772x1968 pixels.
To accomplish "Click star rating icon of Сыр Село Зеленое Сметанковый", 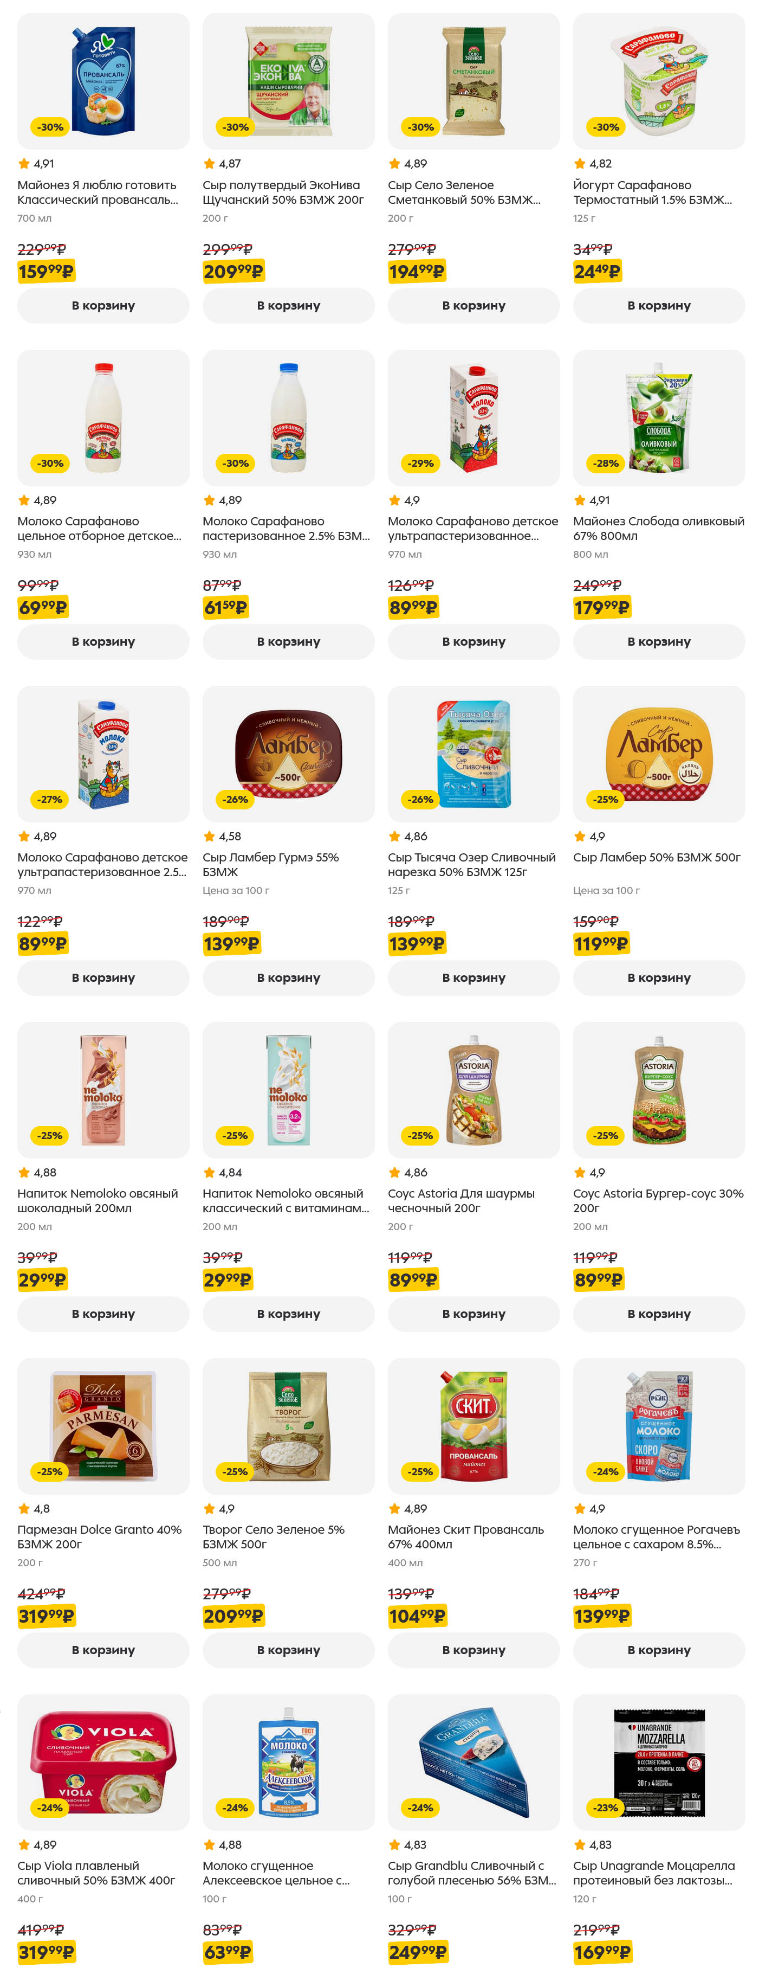I will [395, 164].
